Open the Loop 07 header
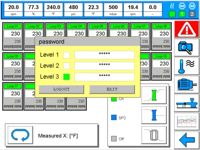 tap(140, 26)
